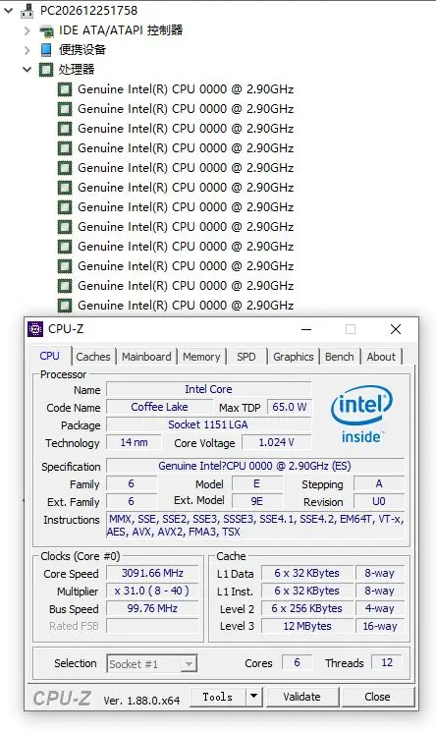Image resolution: width=436 pixels, height=734 pixels.
Task: Open the Memory tab
Action: pos(201,357)
